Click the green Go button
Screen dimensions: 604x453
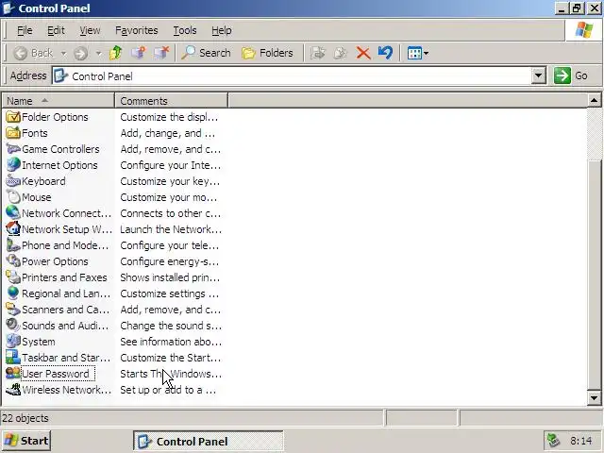[571, 75]
